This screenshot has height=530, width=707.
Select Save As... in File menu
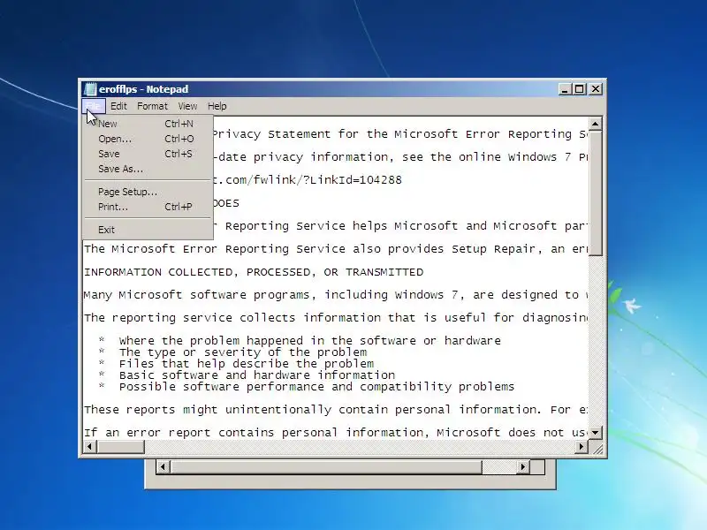148,169
